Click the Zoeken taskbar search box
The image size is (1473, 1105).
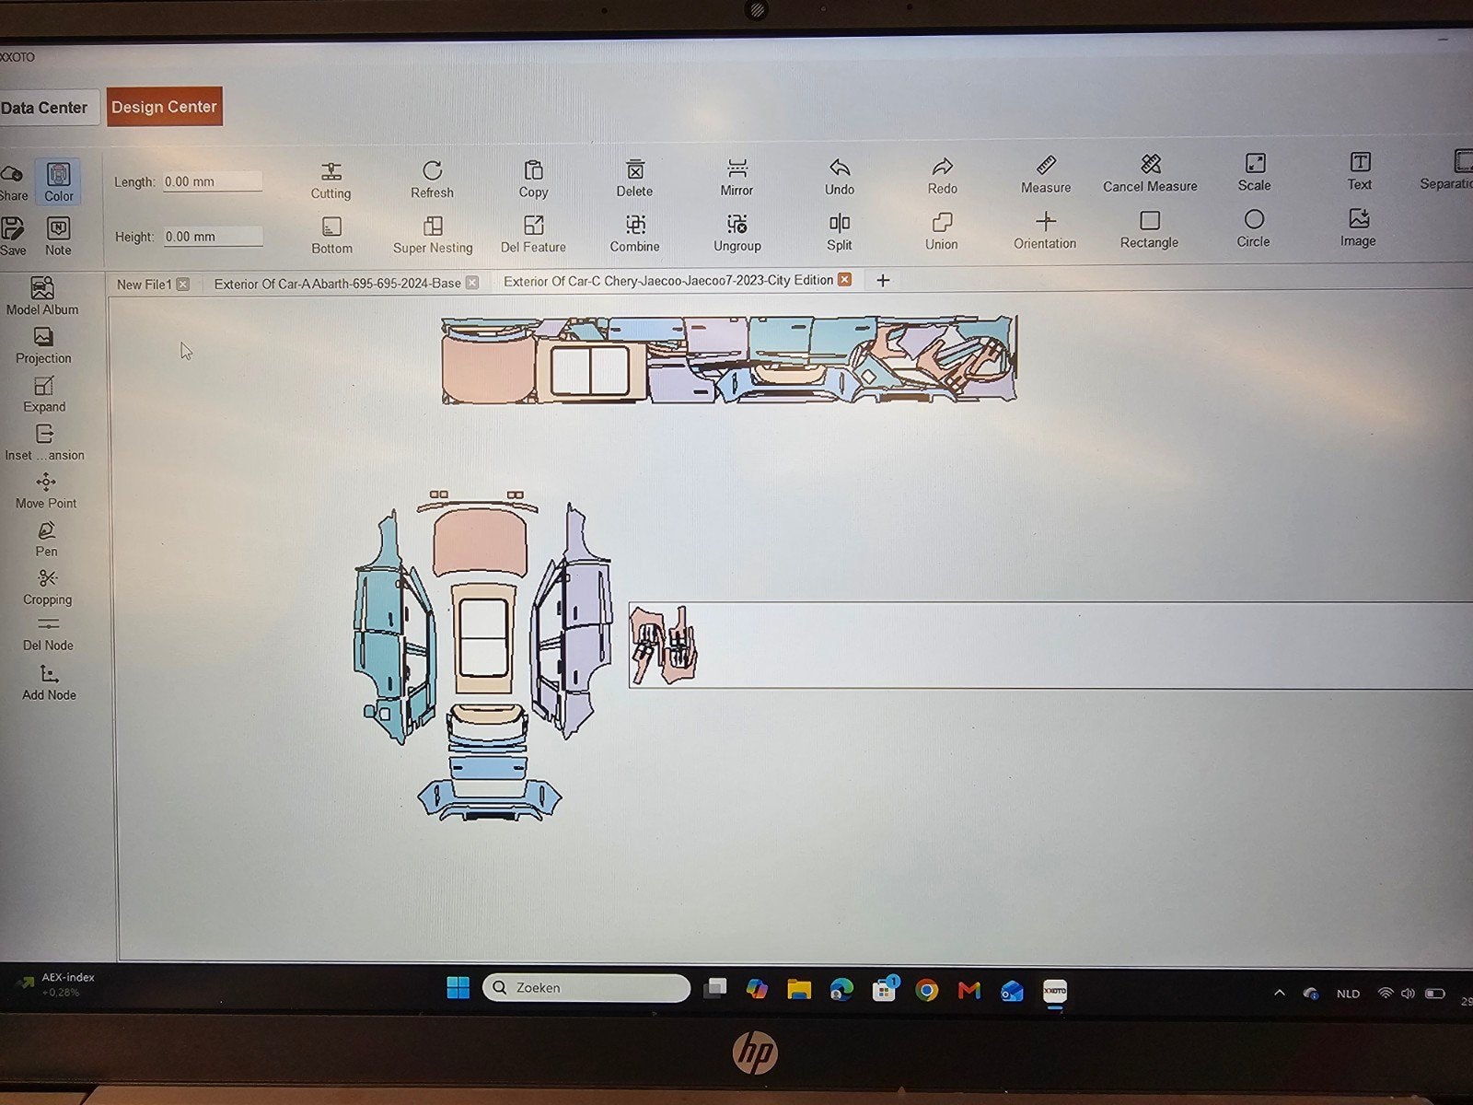(x=586, y=987)
